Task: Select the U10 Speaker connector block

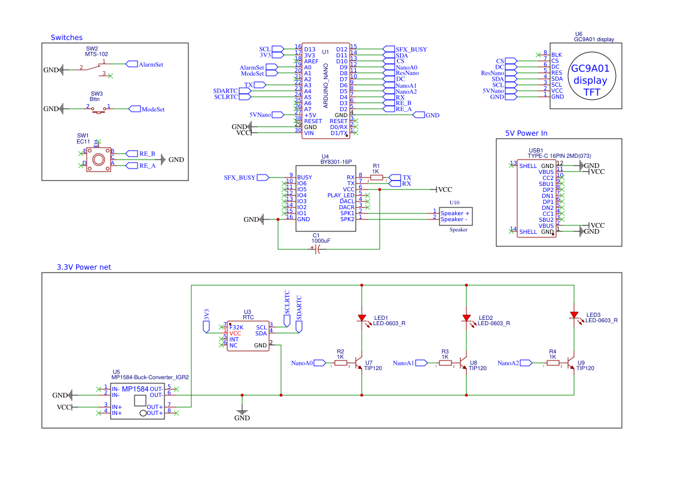Action: pos(456,216)
